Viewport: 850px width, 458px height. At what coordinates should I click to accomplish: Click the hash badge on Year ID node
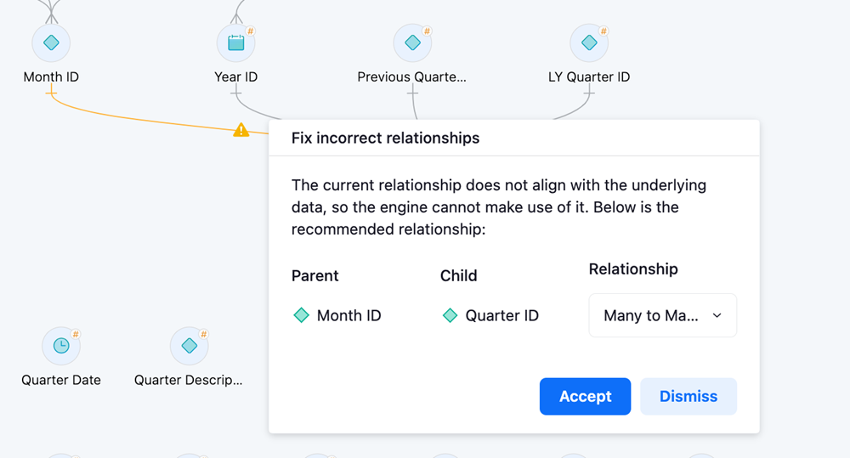click(x=250, y=31)
